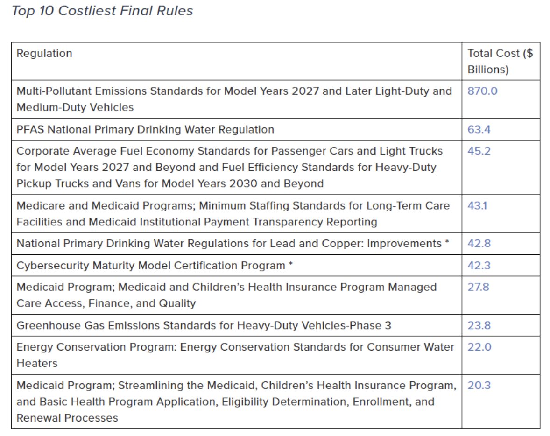Viewport: 550px width, 436px height.
Task: Select the Minimum Staffing Standards regulation text
Action: (x=233, y=214)
